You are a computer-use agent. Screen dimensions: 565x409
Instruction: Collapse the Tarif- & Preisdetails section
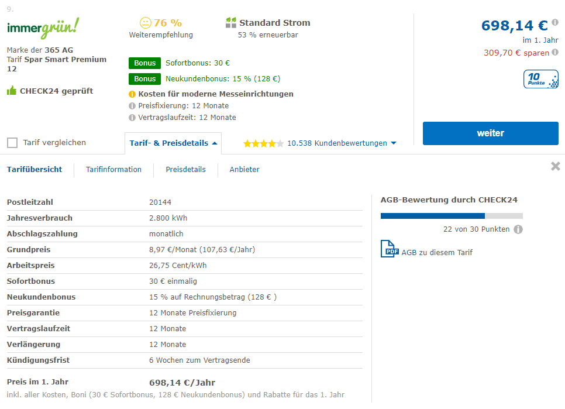[x=173, y=143]
